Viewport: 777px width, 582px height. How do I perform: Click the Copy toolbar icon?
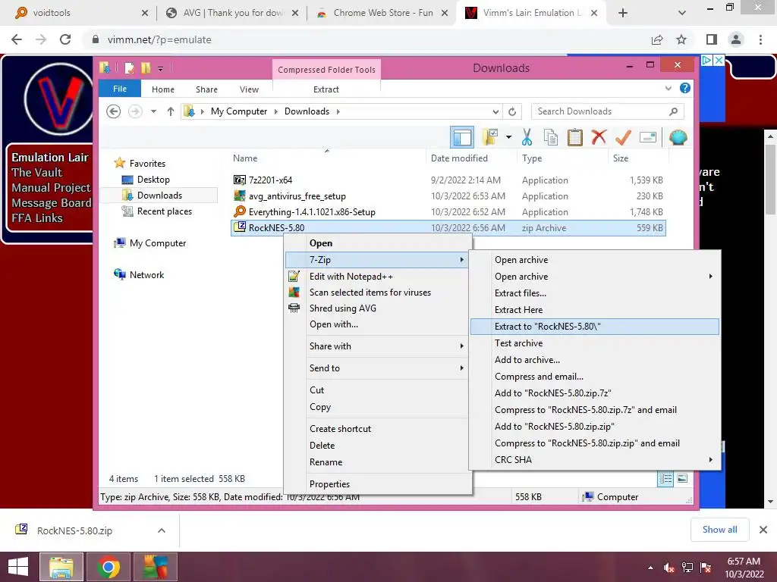point(551,137)
